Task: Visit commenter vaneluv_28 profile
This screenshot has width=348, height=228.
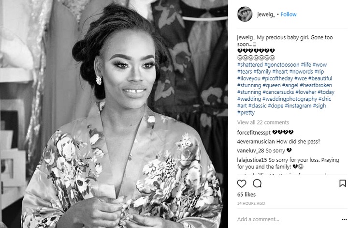Action: [x=250, y=151]
